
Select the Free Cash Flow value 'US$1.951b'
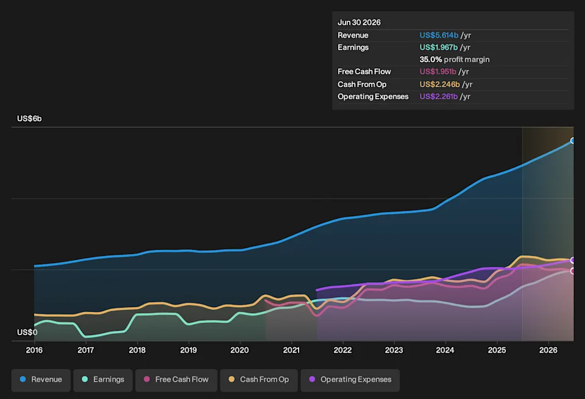[438, 72]
